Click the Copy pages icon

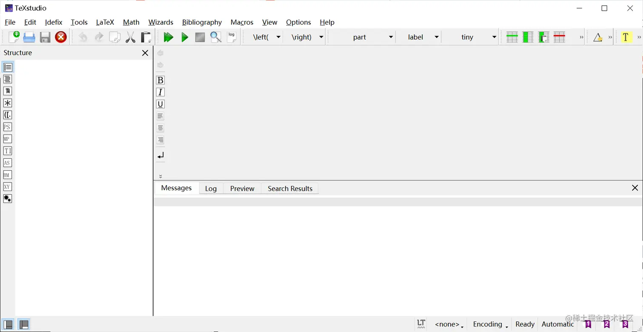(x=115, y=37)
